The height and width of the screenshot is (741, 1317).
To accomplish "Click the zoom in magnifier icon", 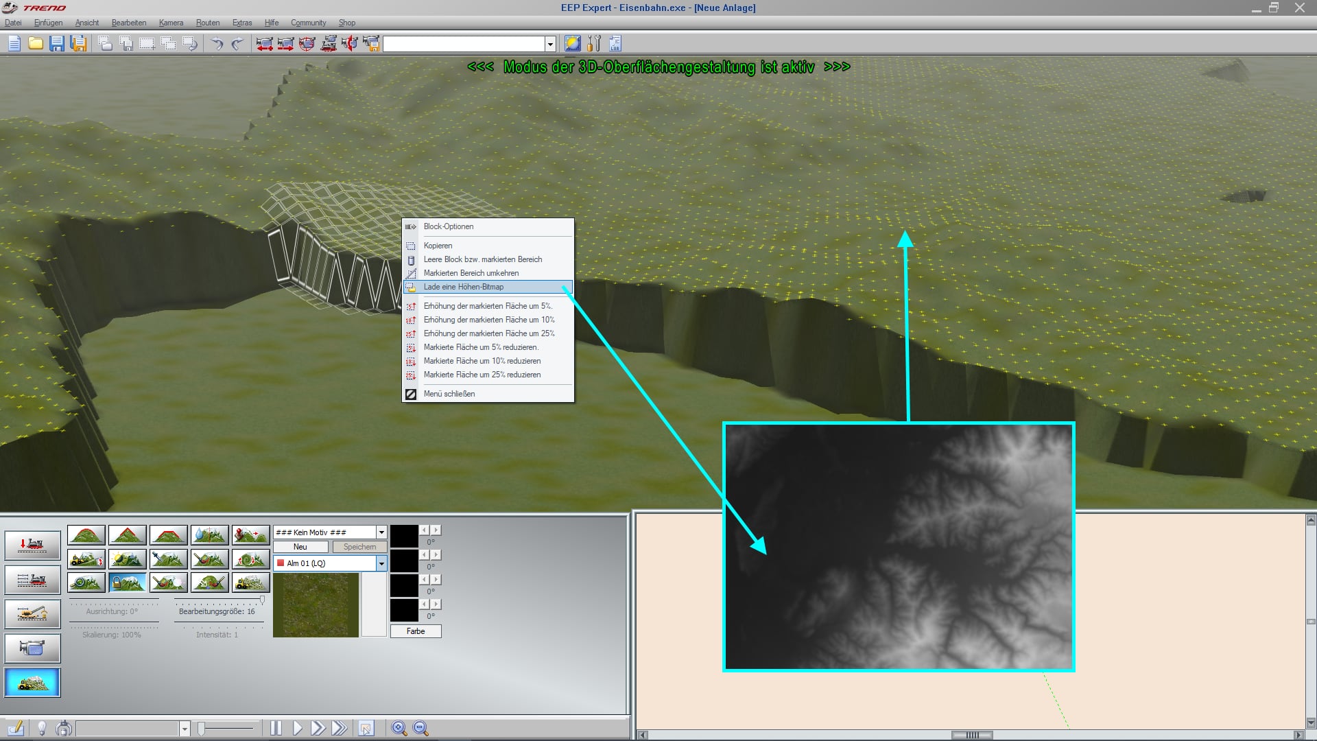I will pyautogui.click(x=399, y=729).
